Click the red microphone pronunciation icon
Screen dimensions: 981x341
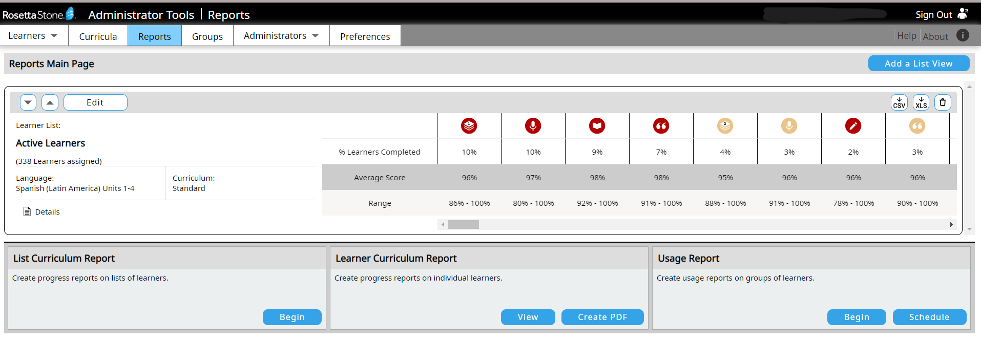point(533,126)
